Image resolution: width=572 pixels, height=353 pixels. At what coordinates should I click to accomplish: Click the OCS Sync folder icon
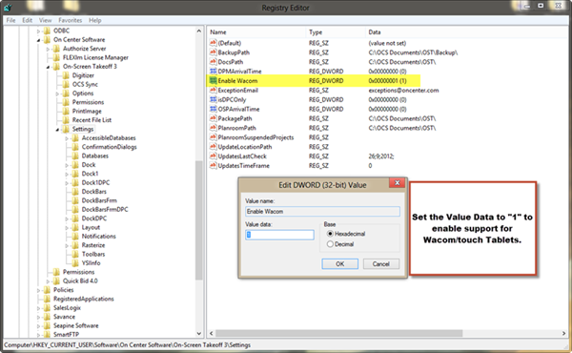pyautogui.click(x=66, y=84)
